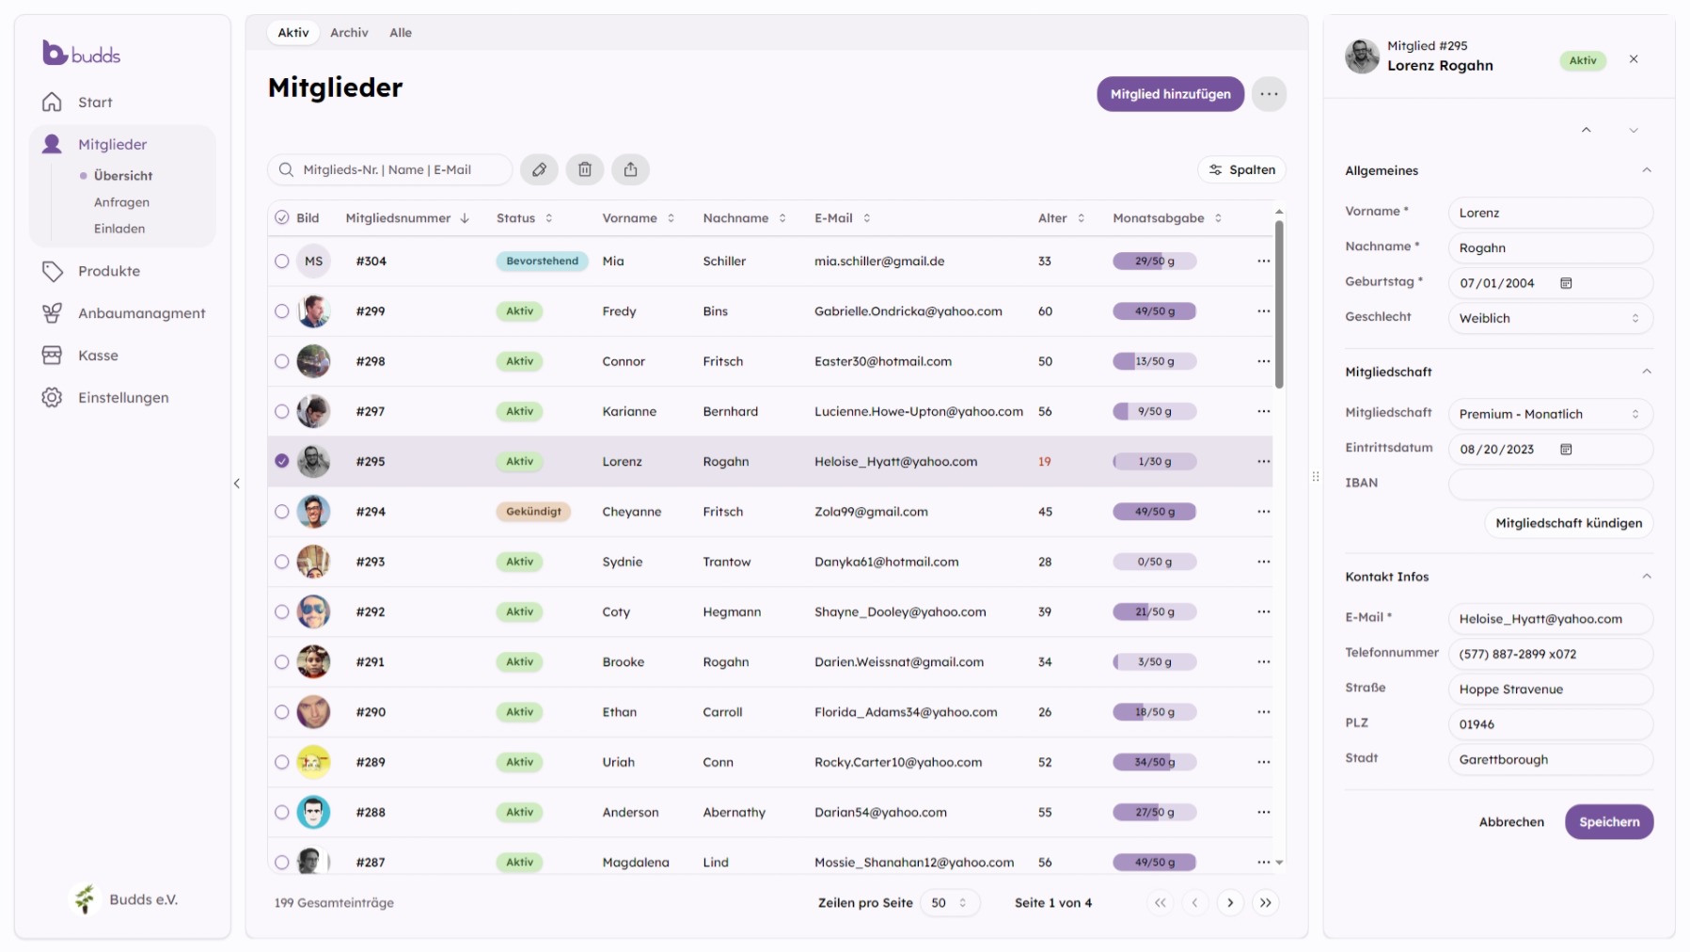Open Anbaumanagment plant icon
The height and width of the screenshot is (952, 1690).
52,313
